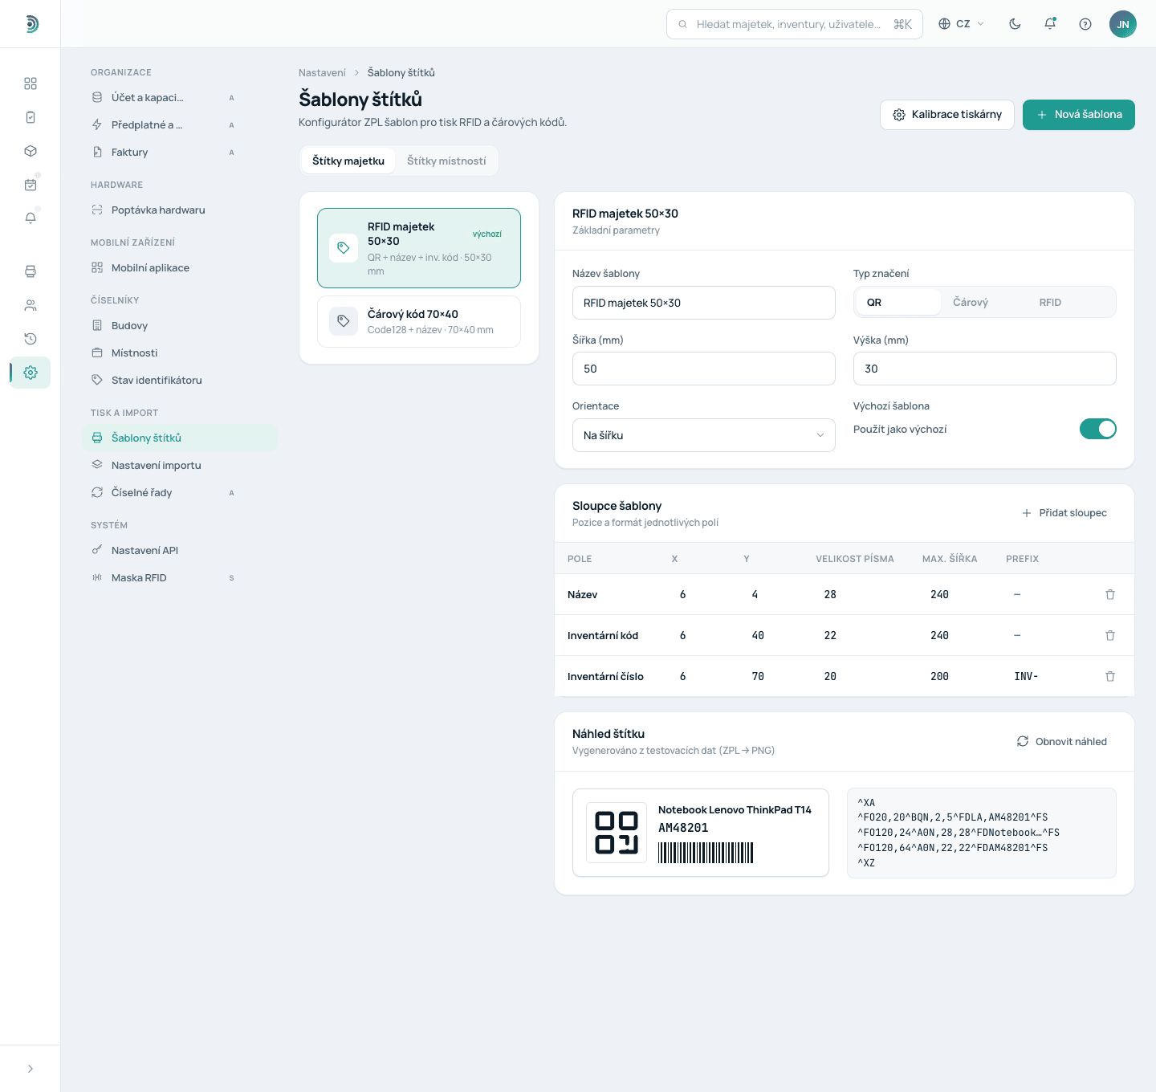Open the calendar check icon in left rail
This screenshot has width=1156, height=1092.
pyautogui.click(x=31, y=185)
